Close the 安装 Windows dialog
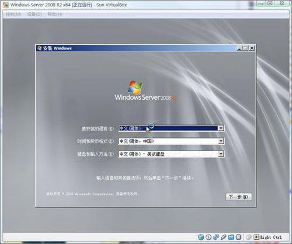This screenshot has height=244, width=292. 252,48
